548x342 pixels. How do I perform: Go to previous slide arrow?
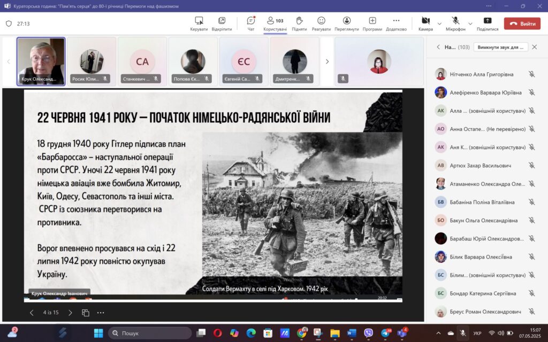[32, 313]
